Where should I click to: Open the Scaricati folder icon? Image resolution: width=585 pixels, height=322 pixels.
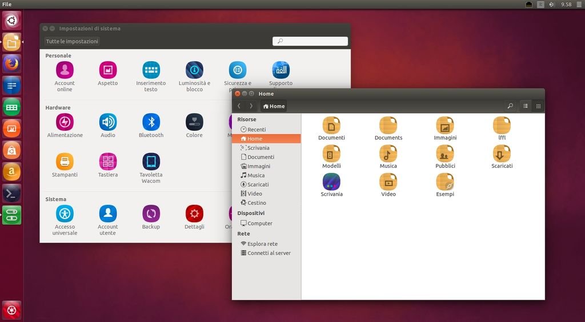tap(502, 154)
